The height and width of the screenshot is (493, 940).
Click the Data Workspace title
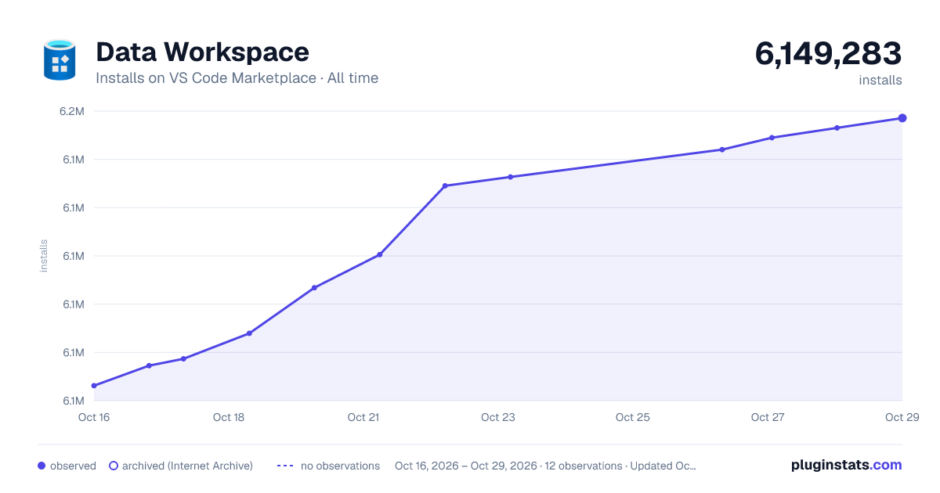[x=202, y=52]
